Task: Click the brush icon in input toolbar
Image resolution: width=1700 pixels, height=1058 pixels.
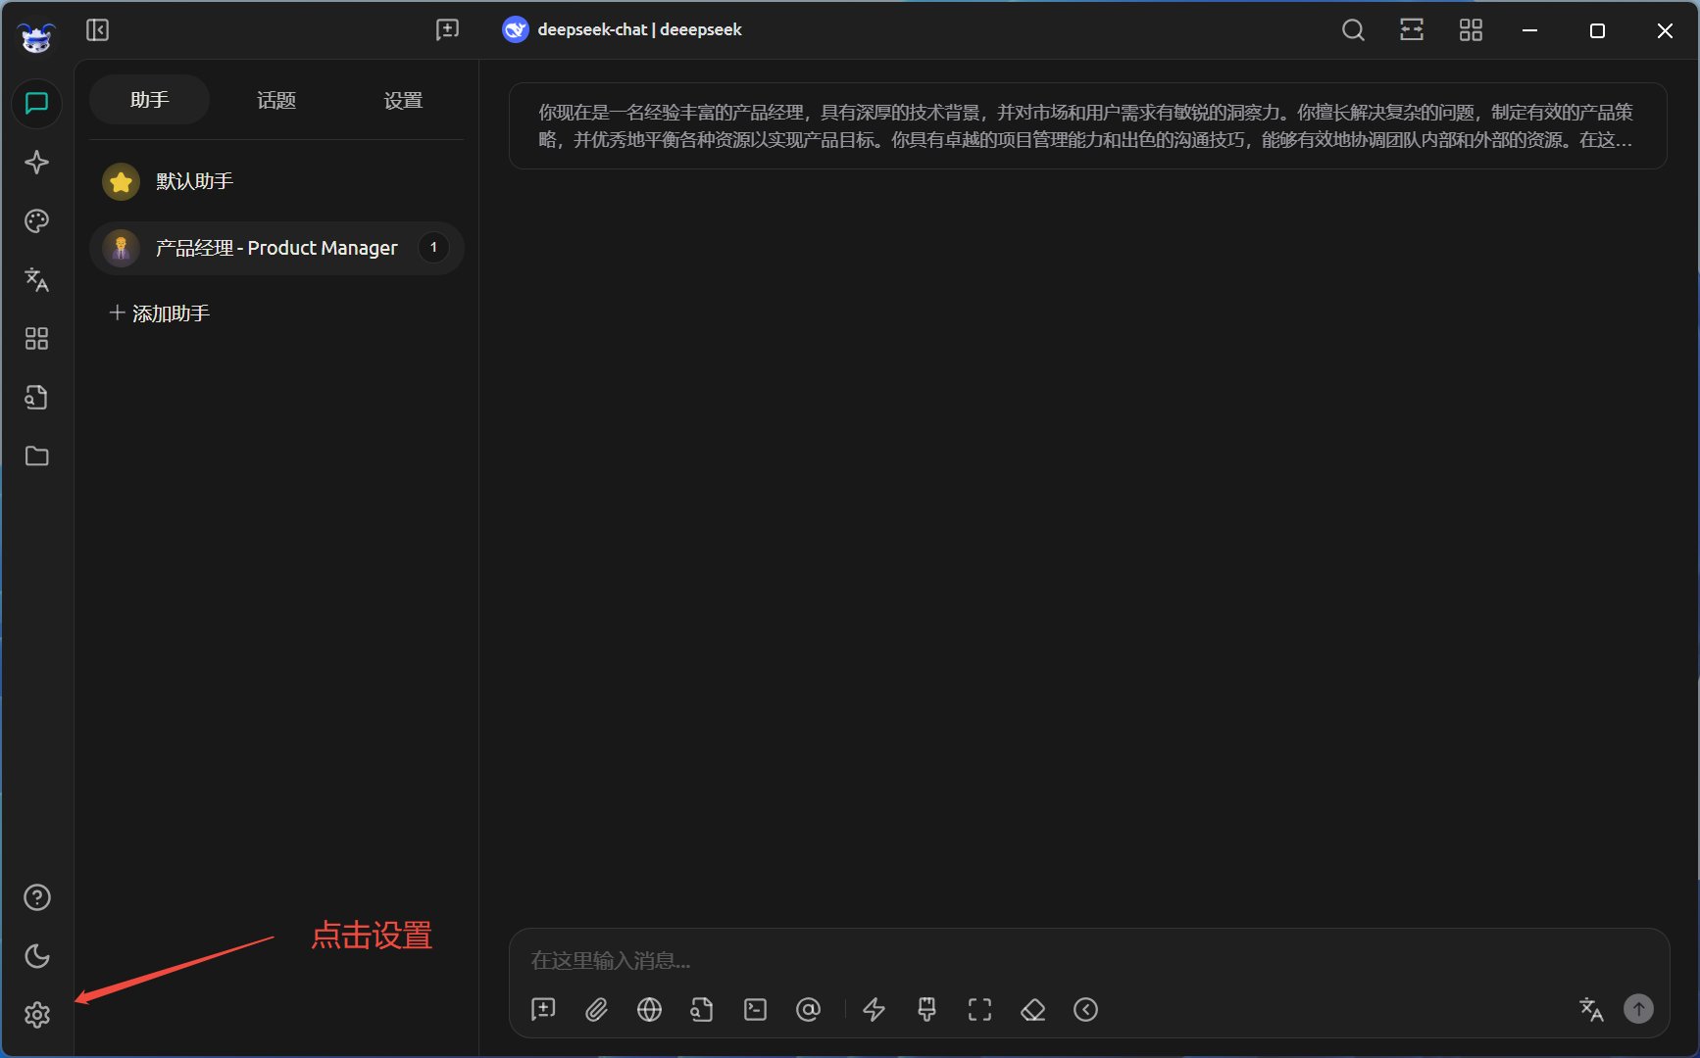Action: tap(927, 1010)
